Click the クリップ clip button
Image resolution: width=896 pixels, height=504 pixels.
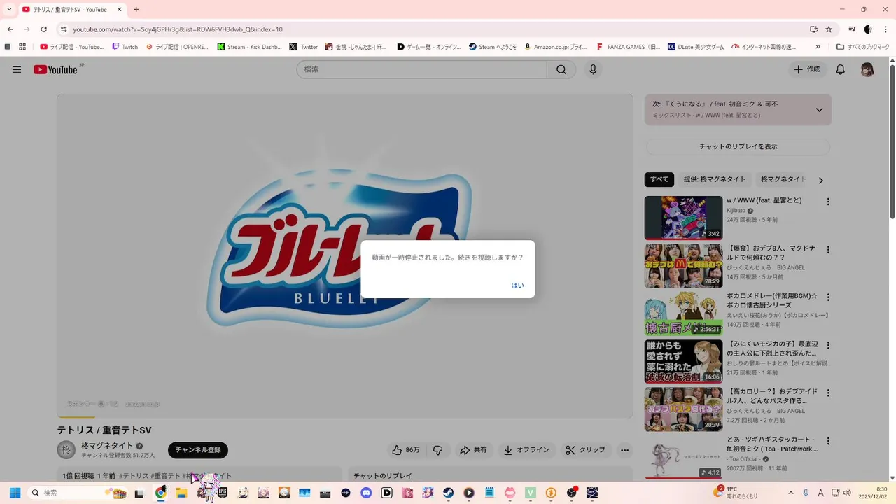(586, 450)
